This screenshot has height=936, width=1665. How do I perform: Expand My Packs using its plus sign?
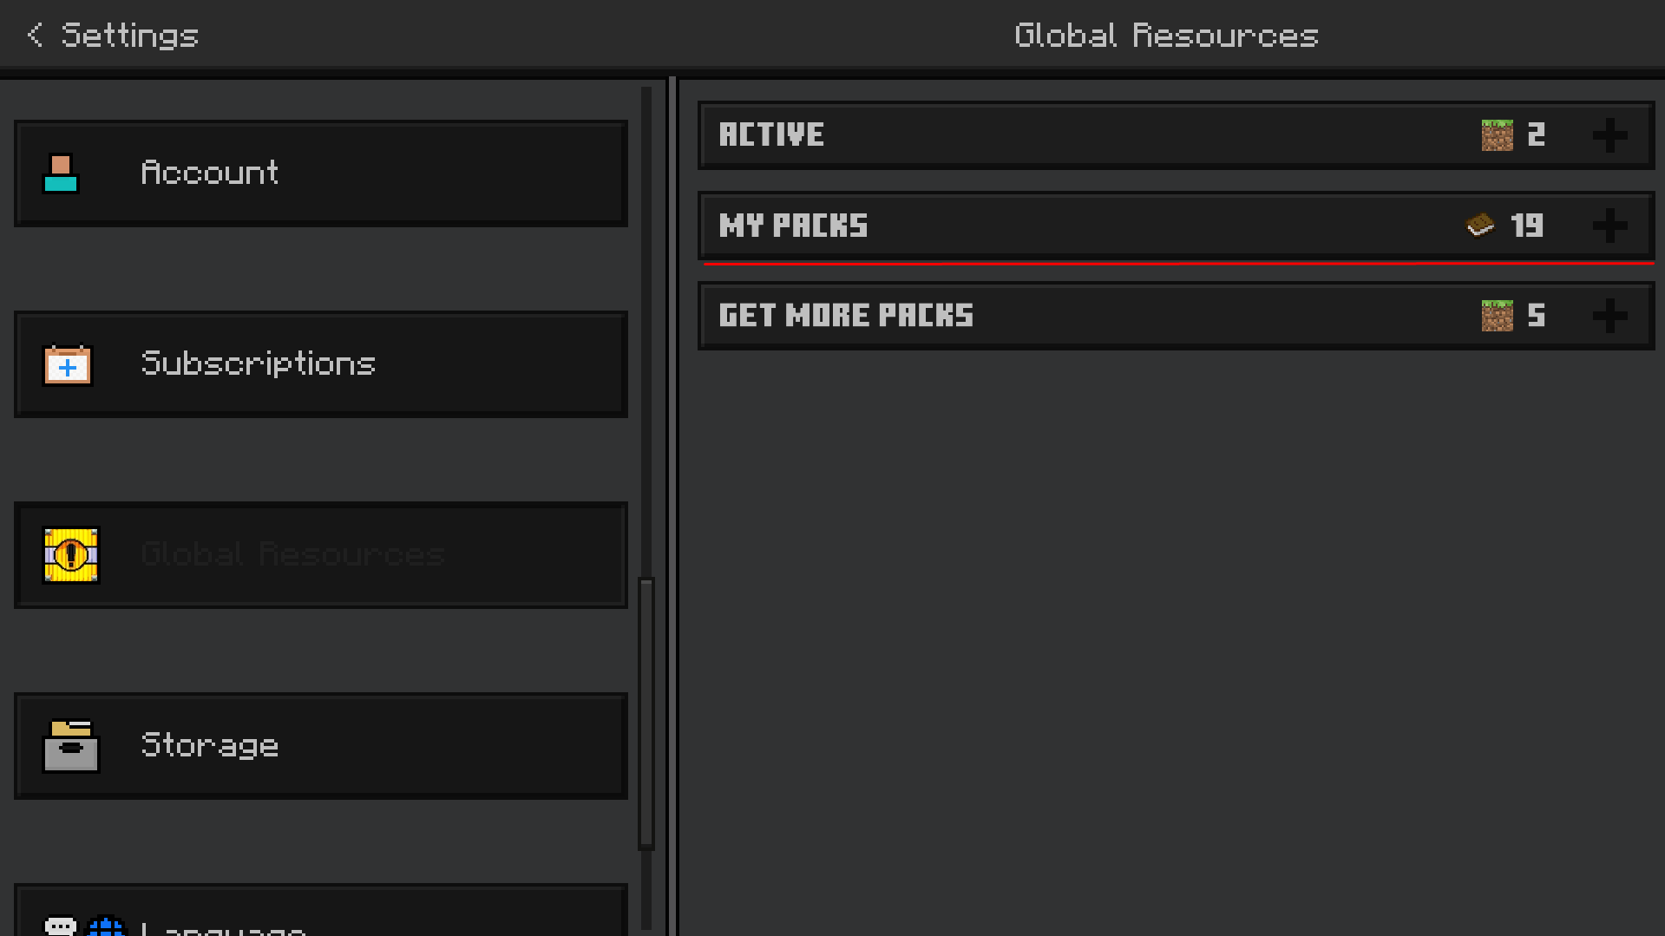tap(1609, 226)
